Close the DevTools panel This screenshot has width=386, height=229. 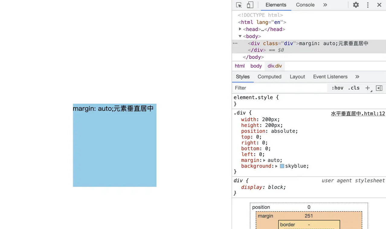pyautogui.click(x=379, y=5)
